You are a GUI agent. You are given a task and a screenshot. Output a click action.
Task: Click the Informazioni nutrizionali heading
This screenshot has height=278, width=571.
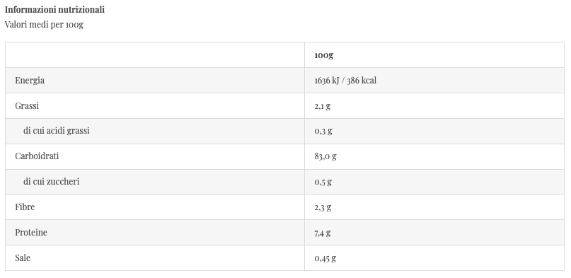point(54,9)
